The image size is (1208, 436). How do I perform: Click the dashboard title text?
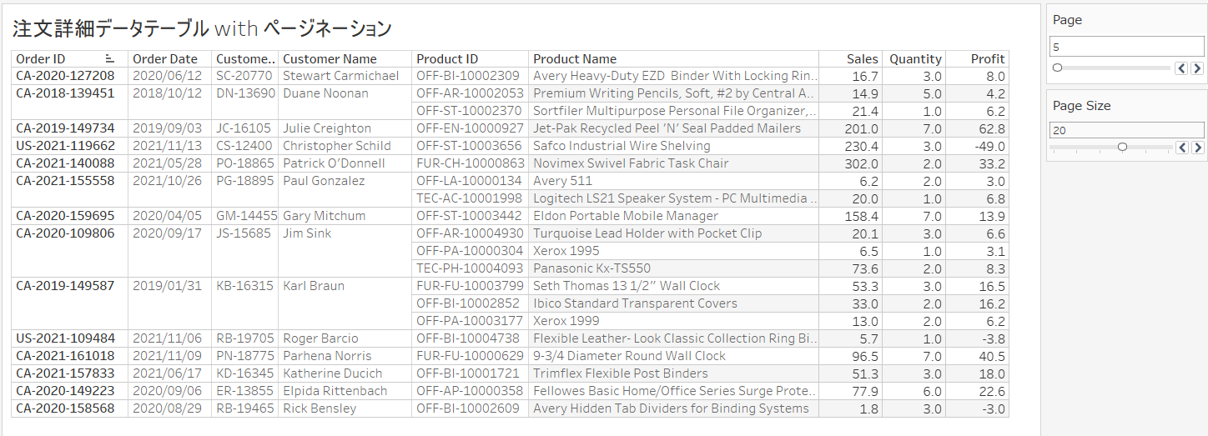tap(202, 29)
